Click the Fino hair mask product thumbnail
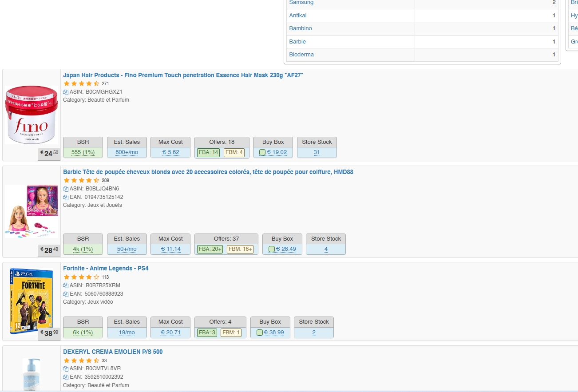The height and width of the screenshot is (392, 578). point(31,115)
